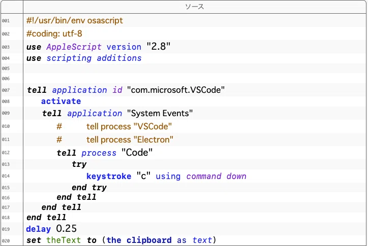Click line number 014

point(6,176)
